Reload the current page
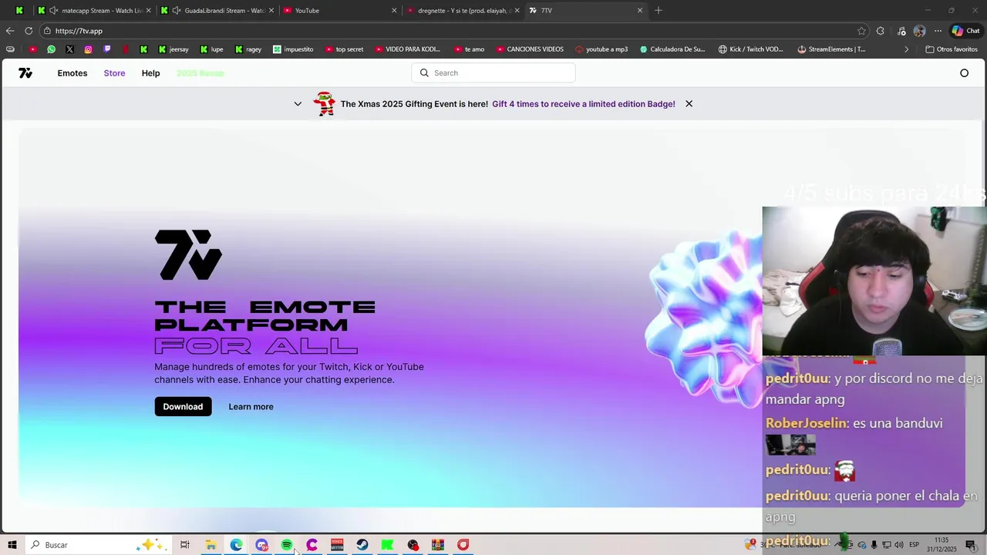The height and width of the screenshot is (555, 987). pyautogui.click(x=29, y=31)
